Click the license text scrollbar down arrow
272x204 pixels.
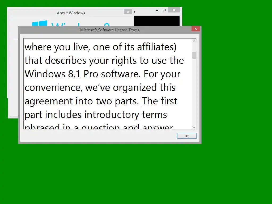[x=194, y=127]
